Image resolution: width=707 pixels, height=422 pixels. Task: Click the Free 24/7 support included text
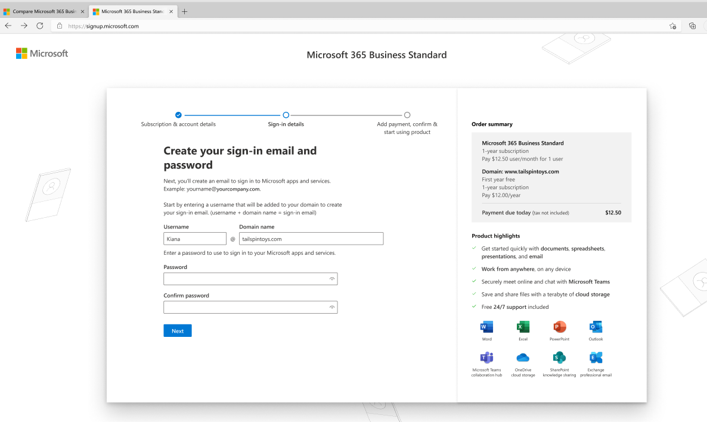click(515, 307)
